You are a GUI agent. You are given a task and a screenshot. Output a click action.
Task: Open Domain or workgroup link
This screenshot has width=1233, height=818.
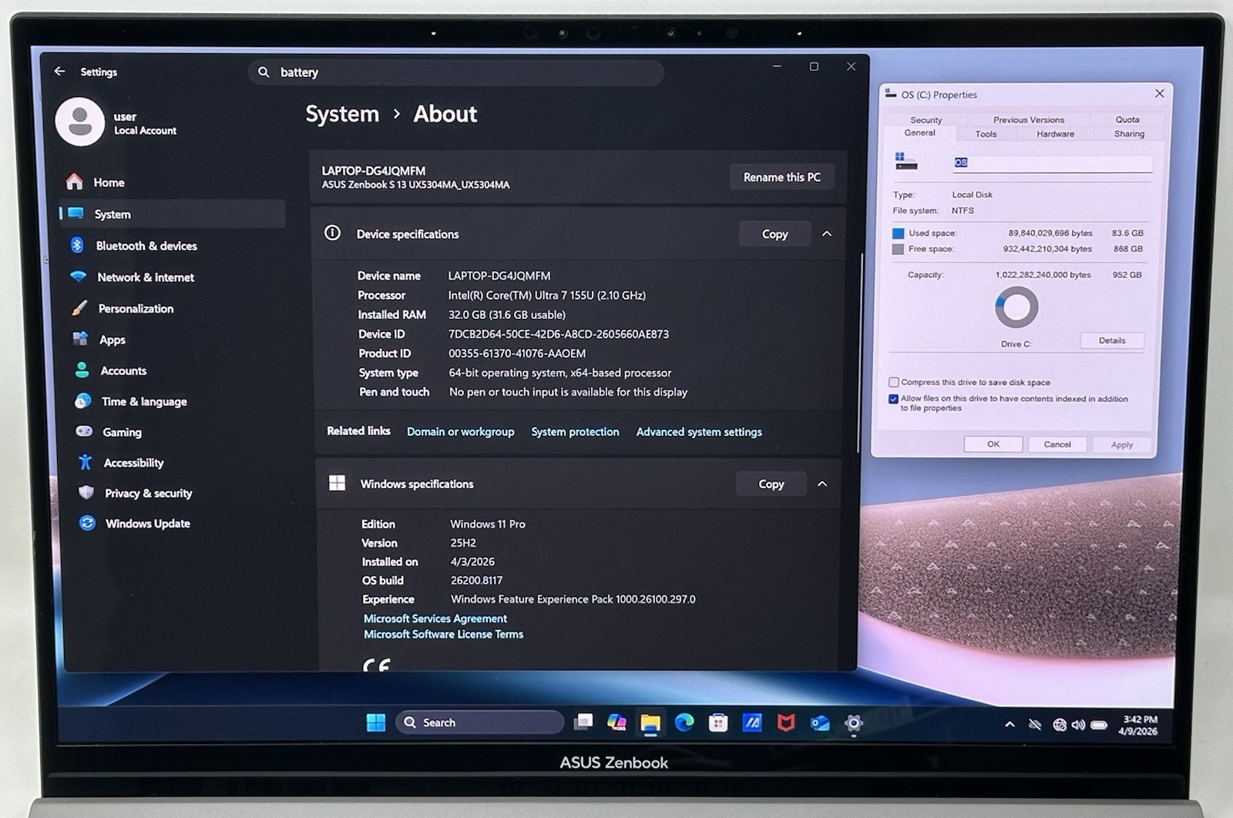point(460,431)
